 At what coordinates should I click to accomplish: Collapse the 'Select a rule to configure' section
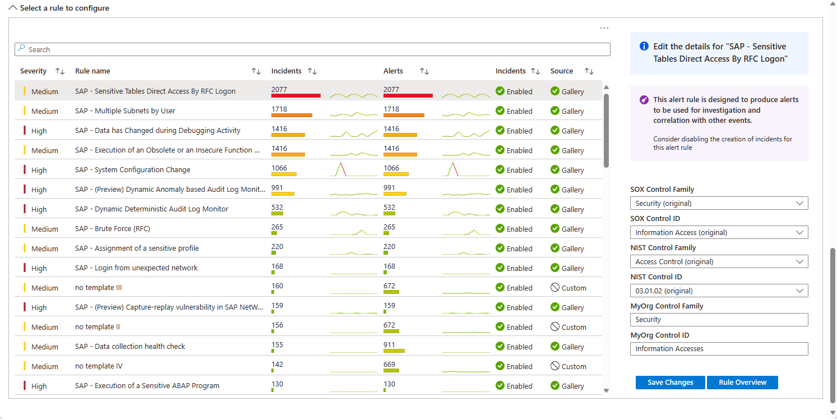coord(13,8)
